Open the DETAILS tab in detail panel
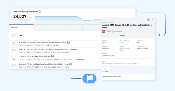 122,36
